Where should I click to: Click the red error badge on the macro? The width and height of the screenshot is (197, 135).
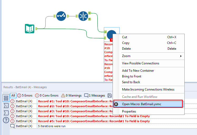tap(111, 40)
